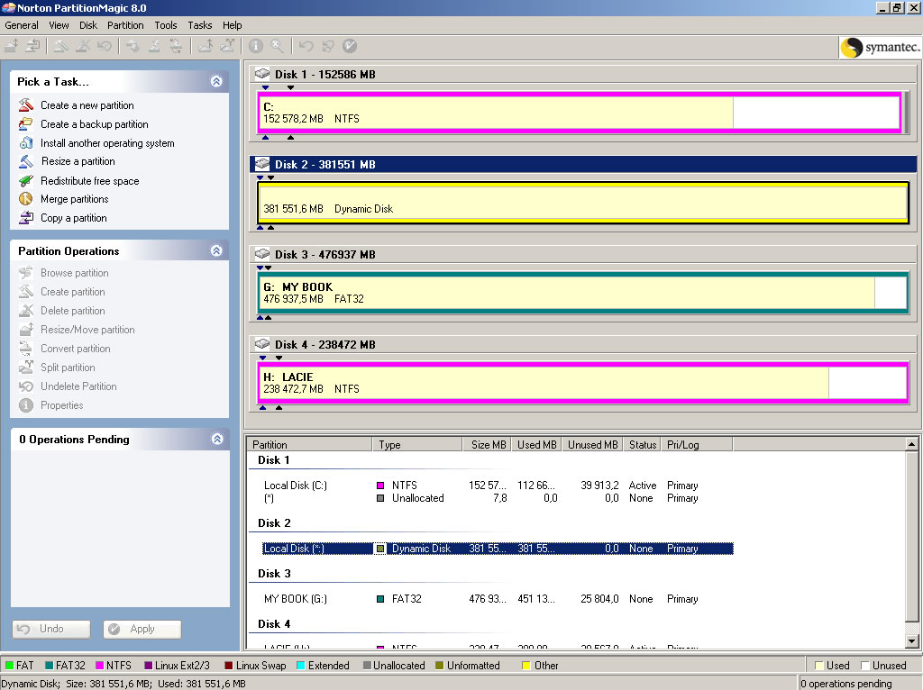The width and height of the screenshot is (923, 690).
Task: Click the Create a new partition task icon
Action: point(26,105)
